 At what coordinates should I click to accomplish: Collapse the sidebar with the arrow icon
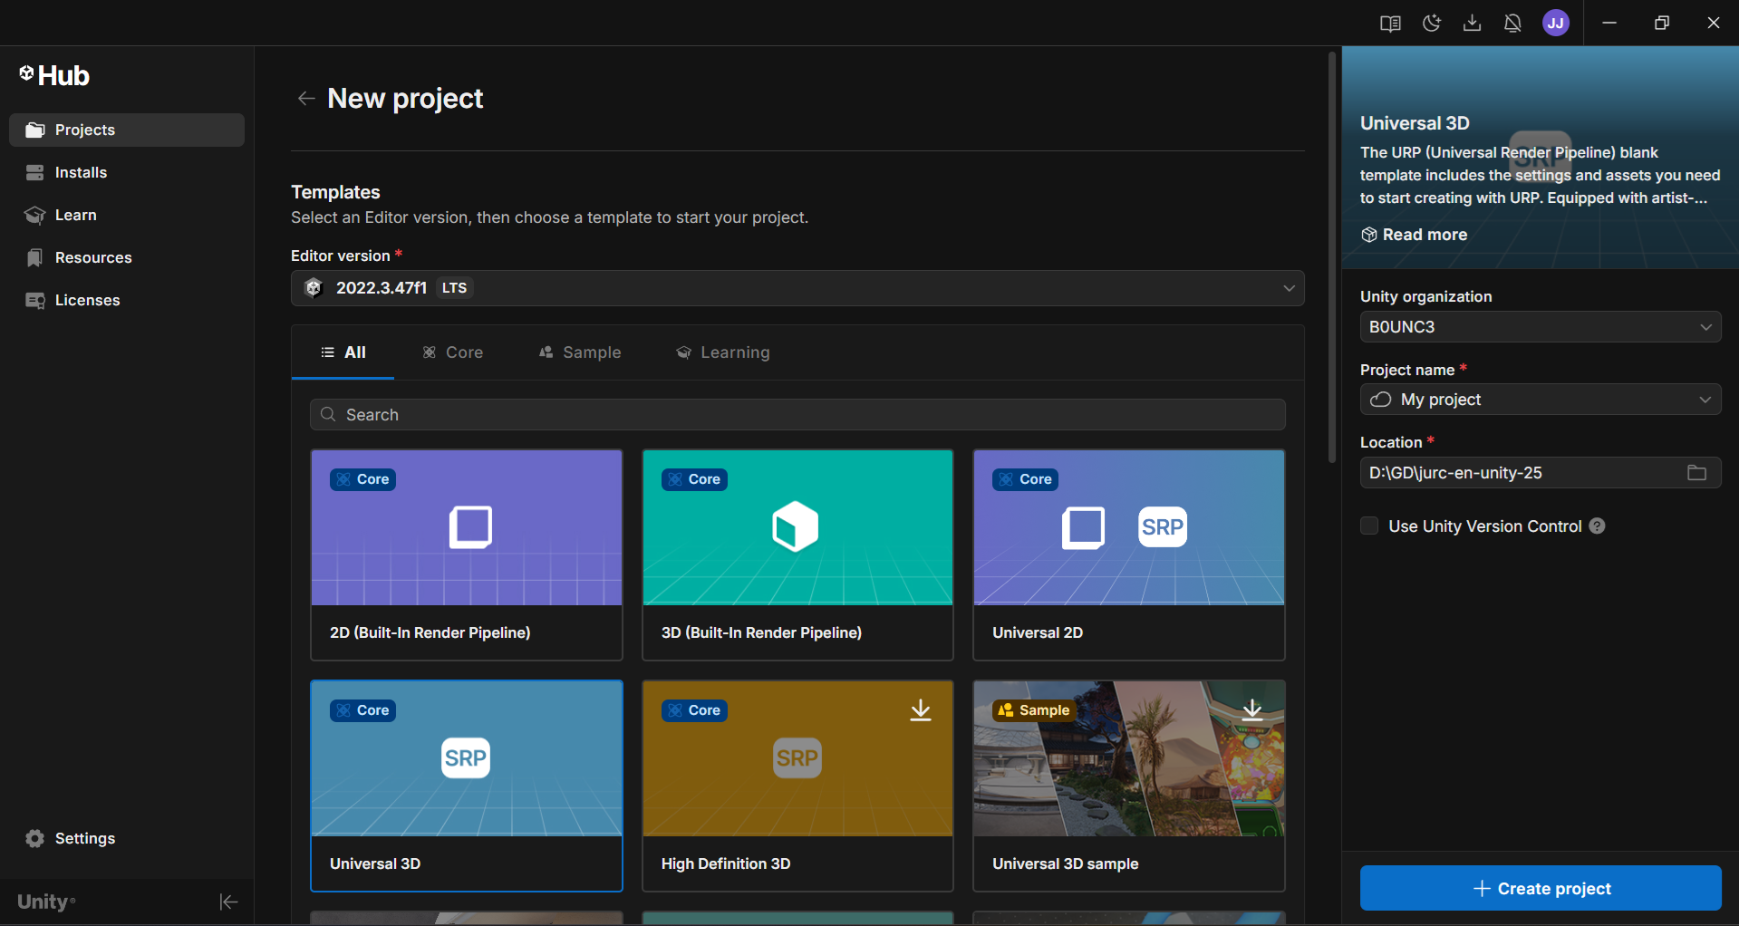[228, 902]
